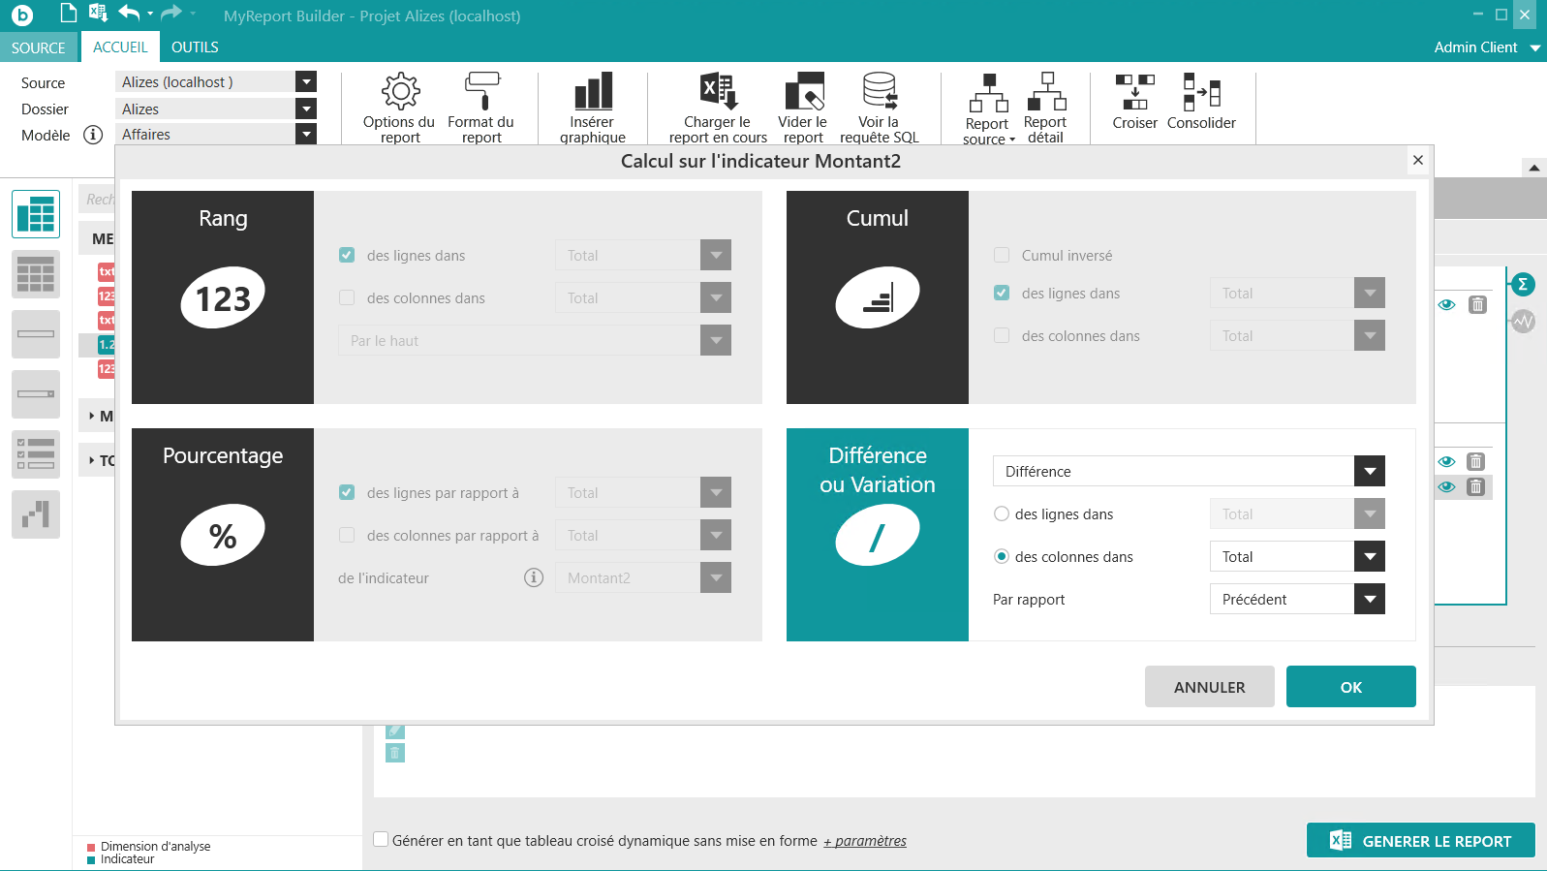Open the Source Alizes (localhost) dropdown
The image size is (1547, 871).
click(x=306, y=82)
